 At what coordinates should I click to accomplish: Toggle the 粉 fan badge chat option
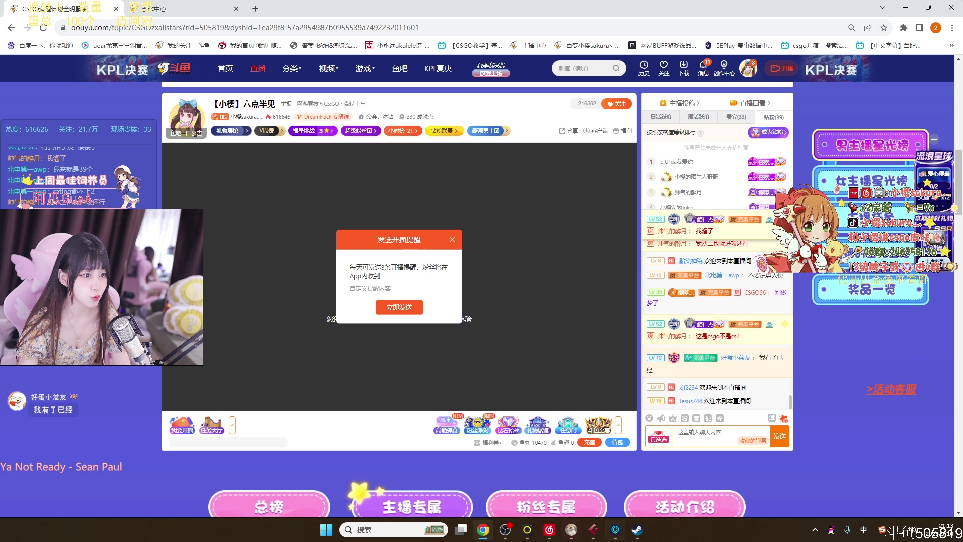click(685, 418)
